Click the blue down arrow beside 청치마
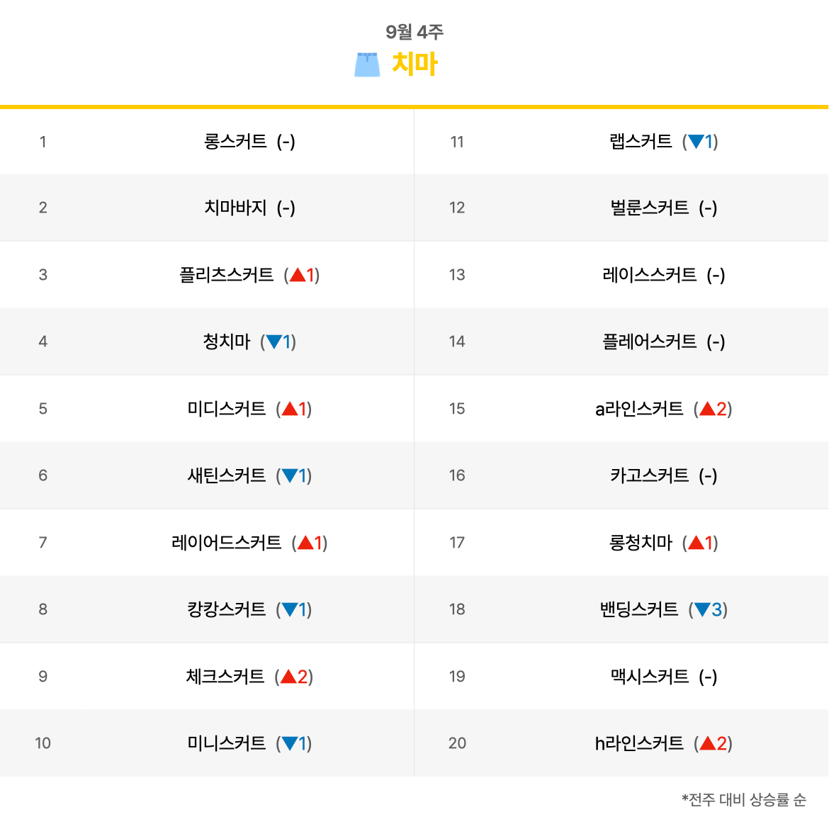 (274, 342)
